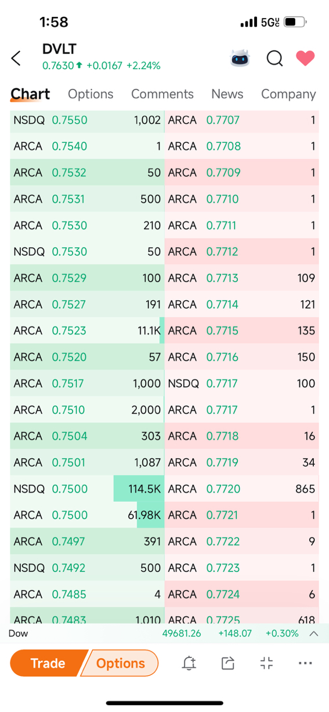
Task: Select the ARCA 0.7500 bid with 61.98K
Action: (87, 515)
